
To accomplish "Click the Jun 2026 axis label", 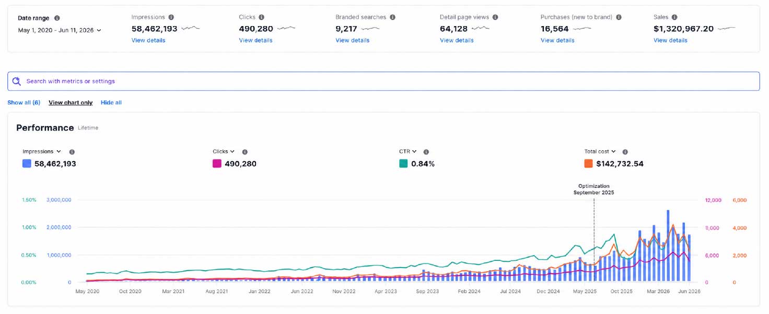I will tap(689, 292).
